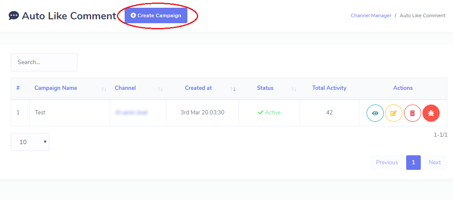This screenshot has width=453, height=200.
Task: Open the Channel Manager breadcrumb link
Action: coord(371,15)
